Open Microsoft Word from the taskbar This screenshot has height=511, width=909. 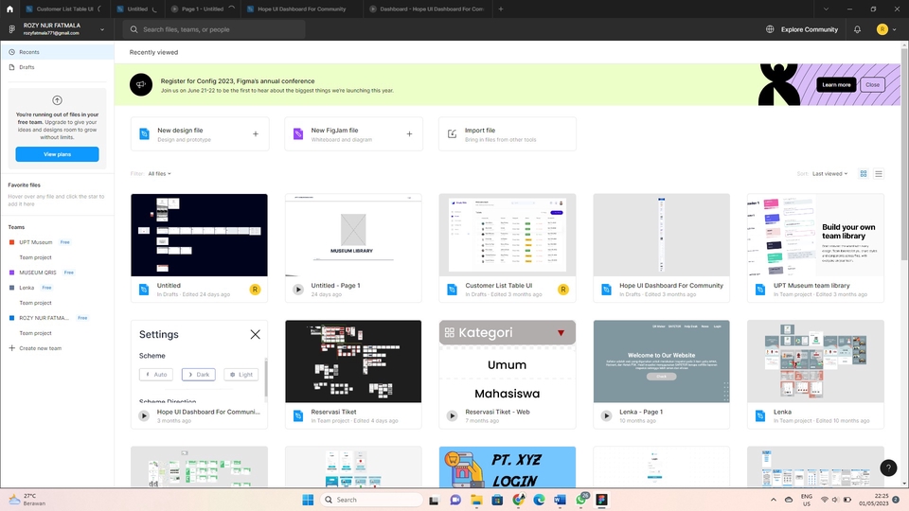[560, 500]
